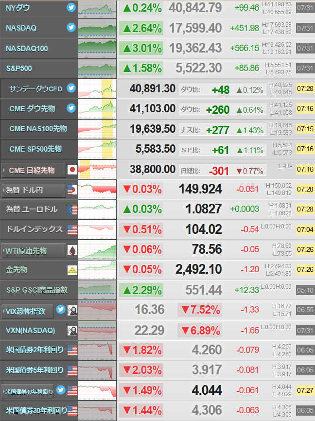Open the ドルインデックス link
The image size is (315, 421).
[35, 229]
